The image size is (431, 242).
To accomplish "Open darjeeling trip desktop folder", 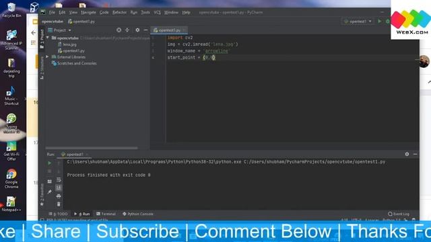I will tap(11, 68).
